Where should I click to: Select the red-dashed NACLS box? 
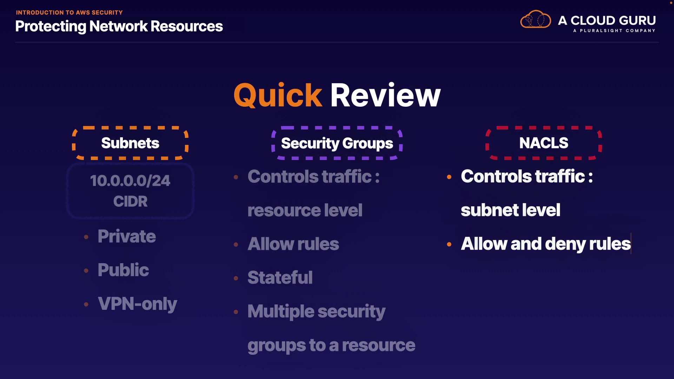coord(543,143)
